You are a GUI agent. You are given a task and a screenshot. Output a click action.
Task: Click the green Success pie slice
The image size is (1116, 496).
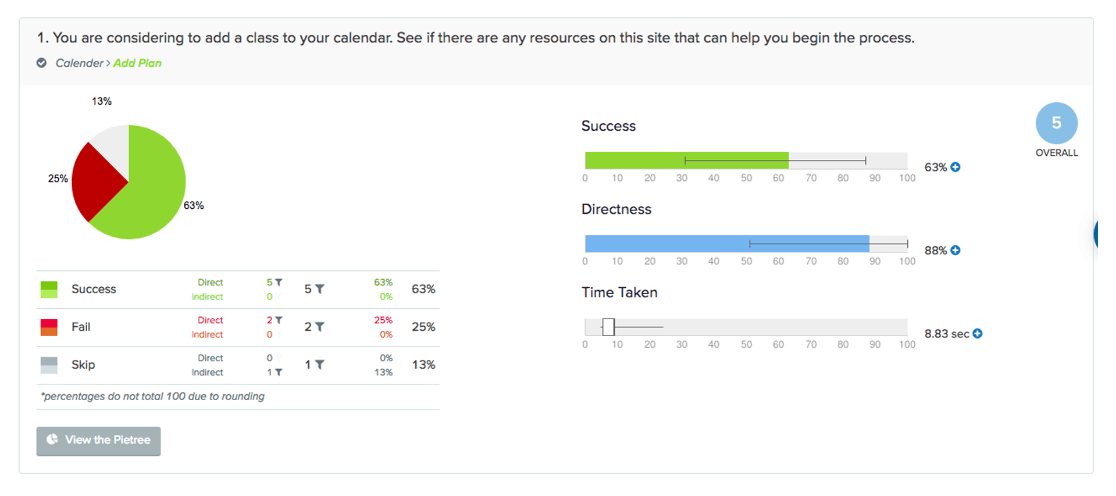pos(151,186)
